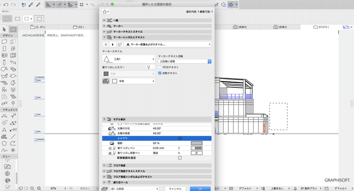Screen dimensions: 354x191
Task: Click the fit-in-window zoom icon
Action: coord(39,188)
